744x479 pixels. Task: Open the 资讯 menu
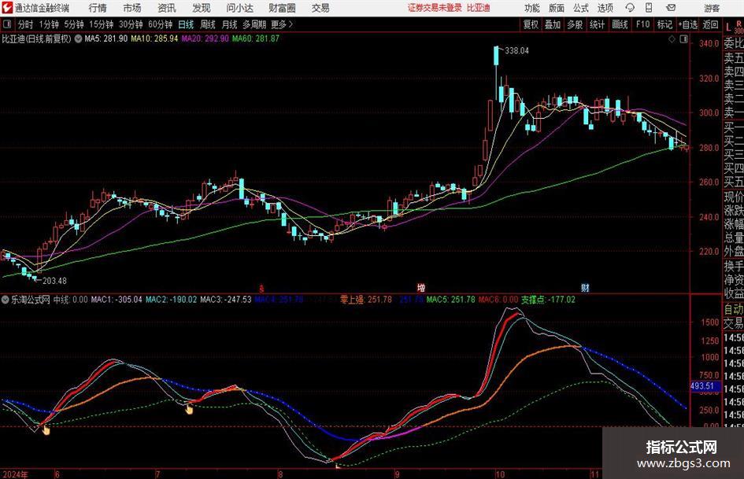(x=167, y=8)
